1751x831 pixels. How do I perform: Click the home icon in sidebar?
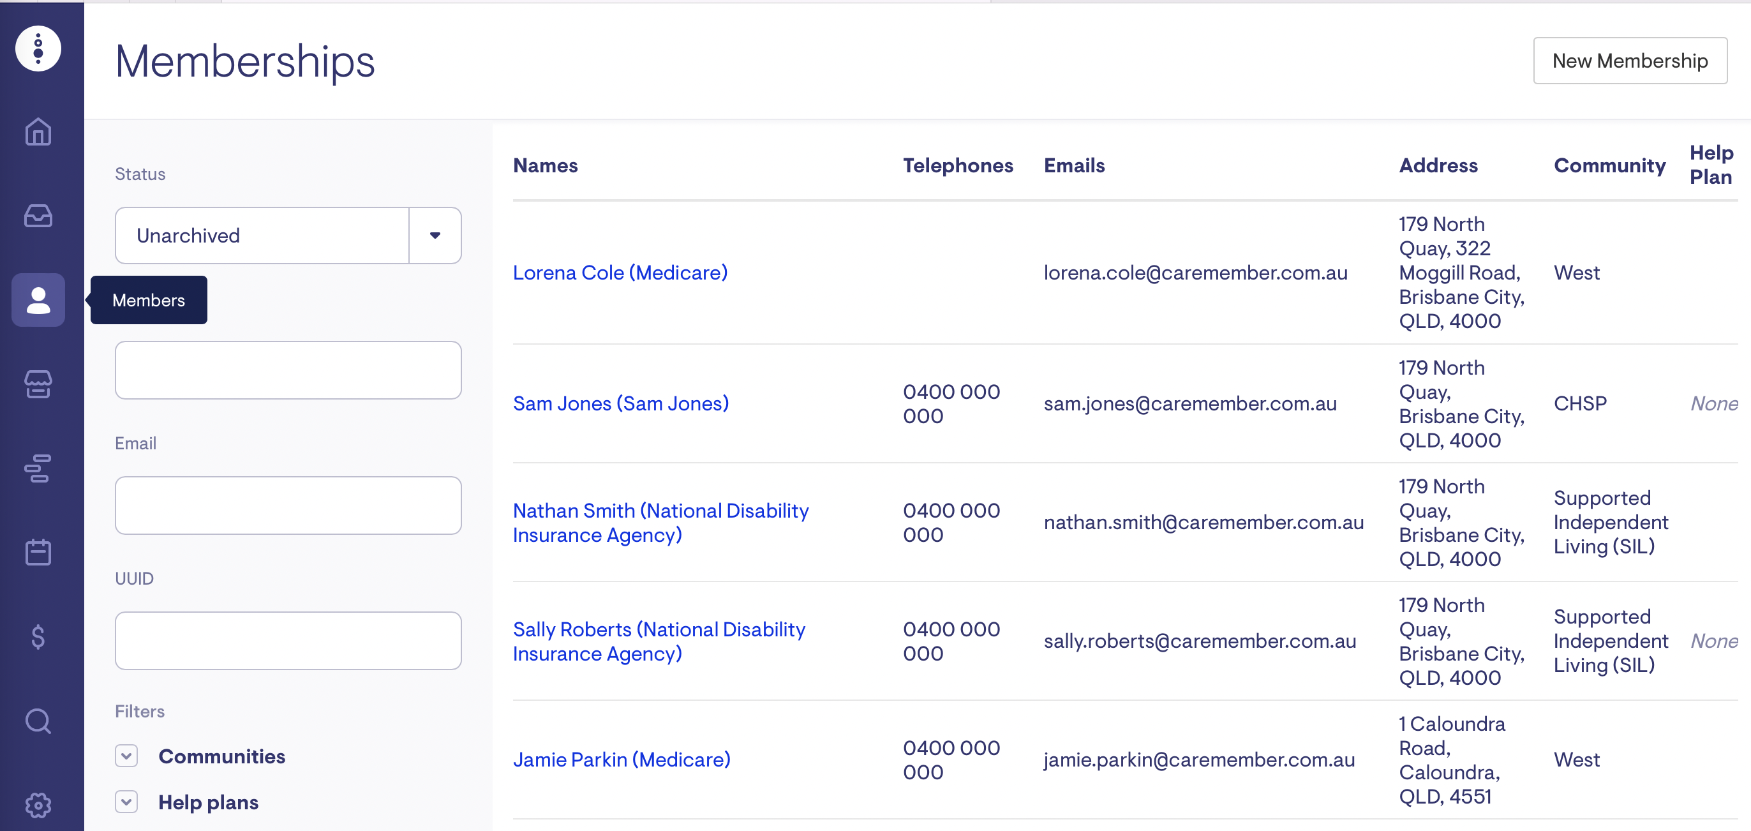coord(38,132)
